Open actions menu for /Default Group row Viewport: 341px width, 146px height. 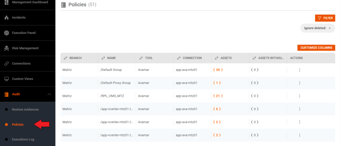(299, 70)
